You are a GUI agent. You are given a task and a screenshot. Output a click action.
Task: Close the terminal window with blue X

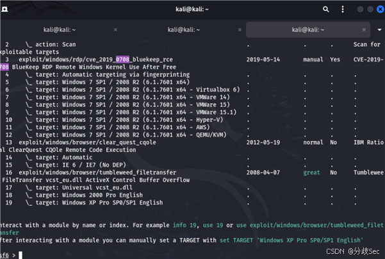[381, 10]
